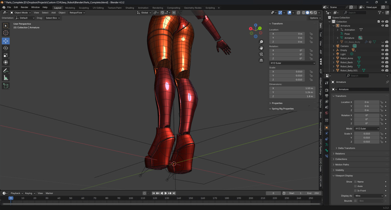This screenshot has width=391, height=210.
Task: Click the play animation button
Action: [166, 193]
